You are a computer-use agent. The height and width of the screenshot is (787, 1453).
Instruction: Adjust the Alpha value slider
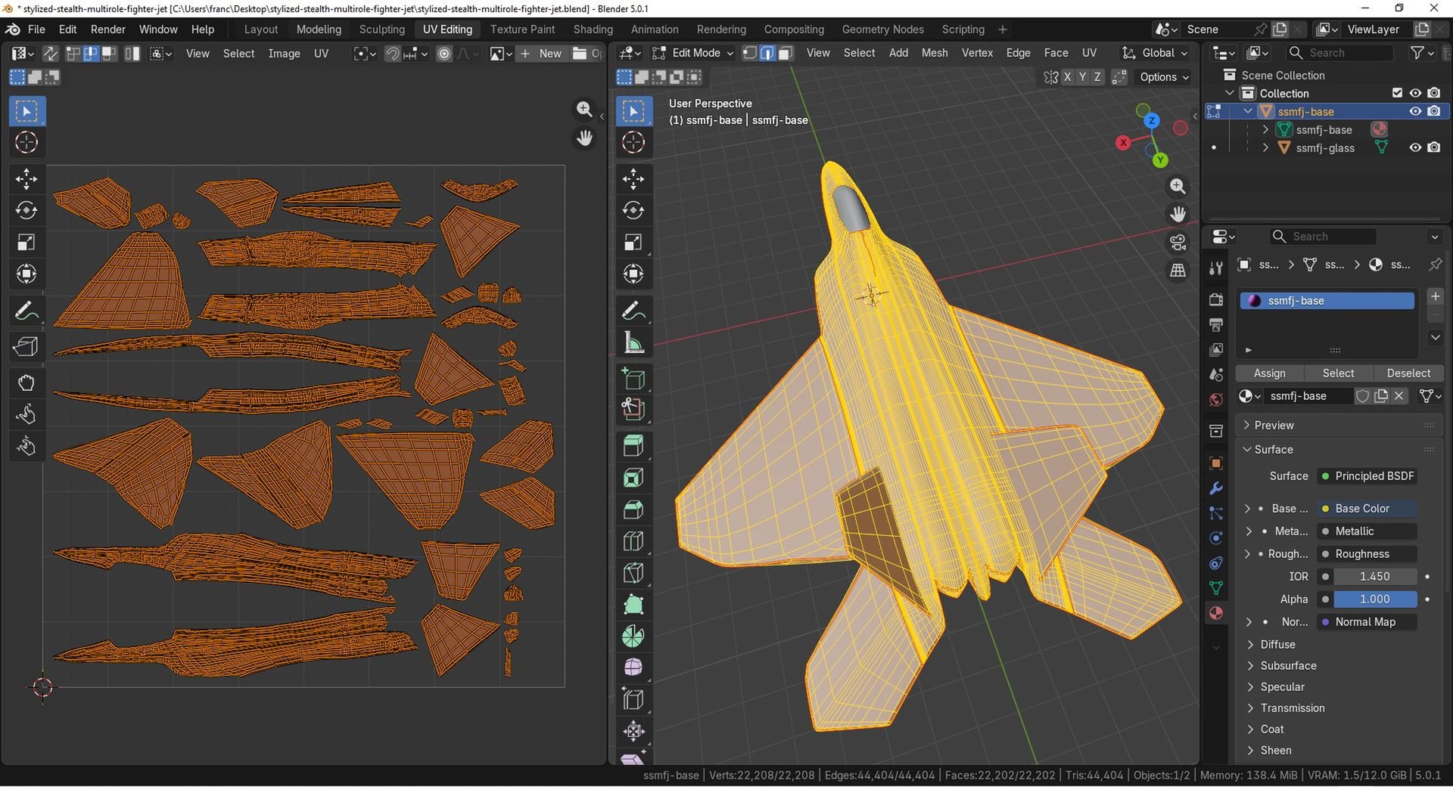pos(1374,600)
